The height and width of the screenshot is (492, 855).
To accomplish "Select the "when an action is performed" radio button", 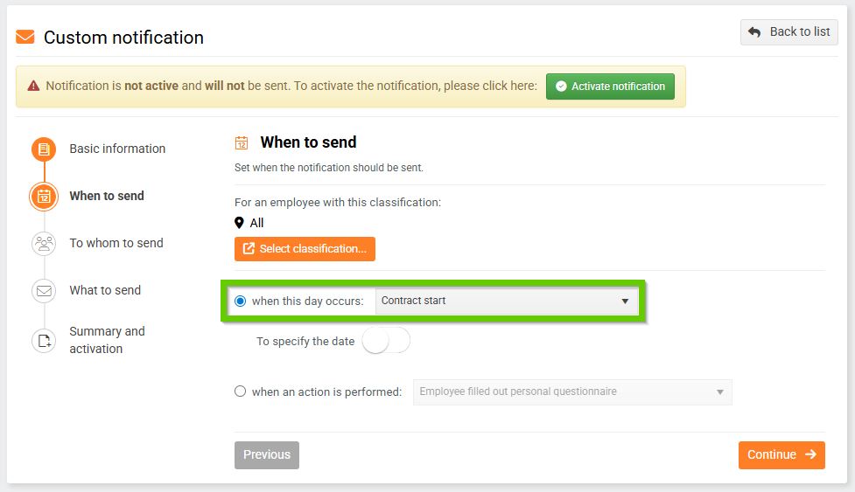I will (241, 392).
